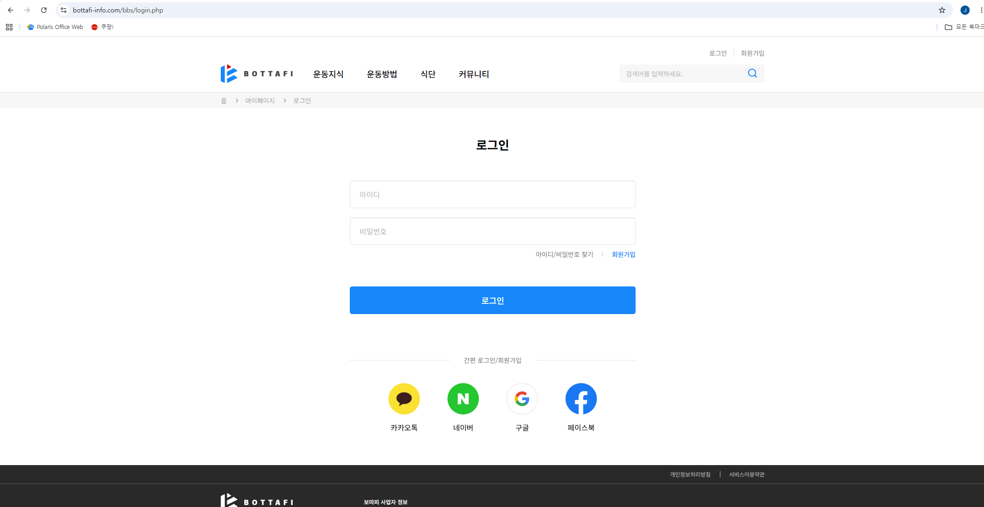This screenshot has height=507, width=984.
Task: Go to 홈 in breadcrumb
Action: [224, 101]
